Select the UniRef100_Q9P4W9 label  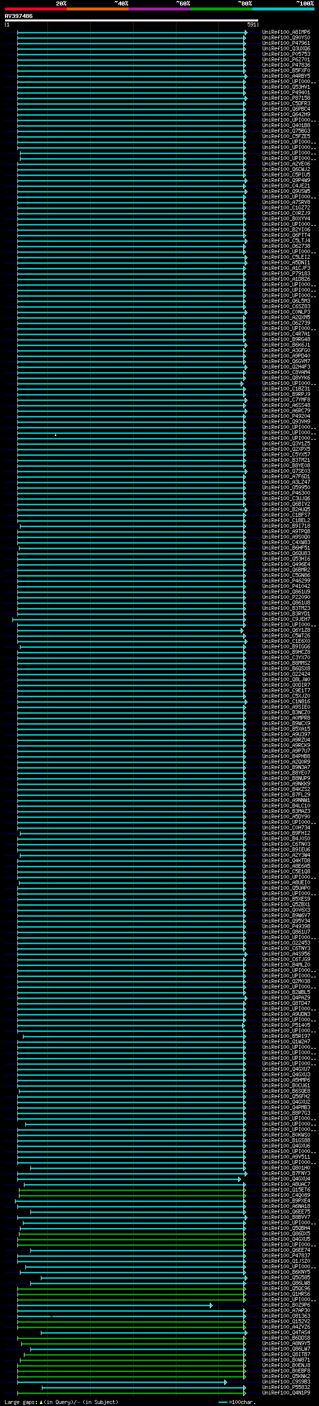(286, 181)
